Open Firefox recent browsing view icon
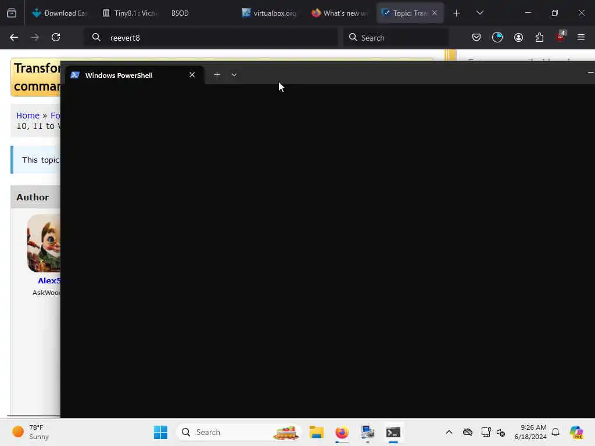 click(12, 13)
